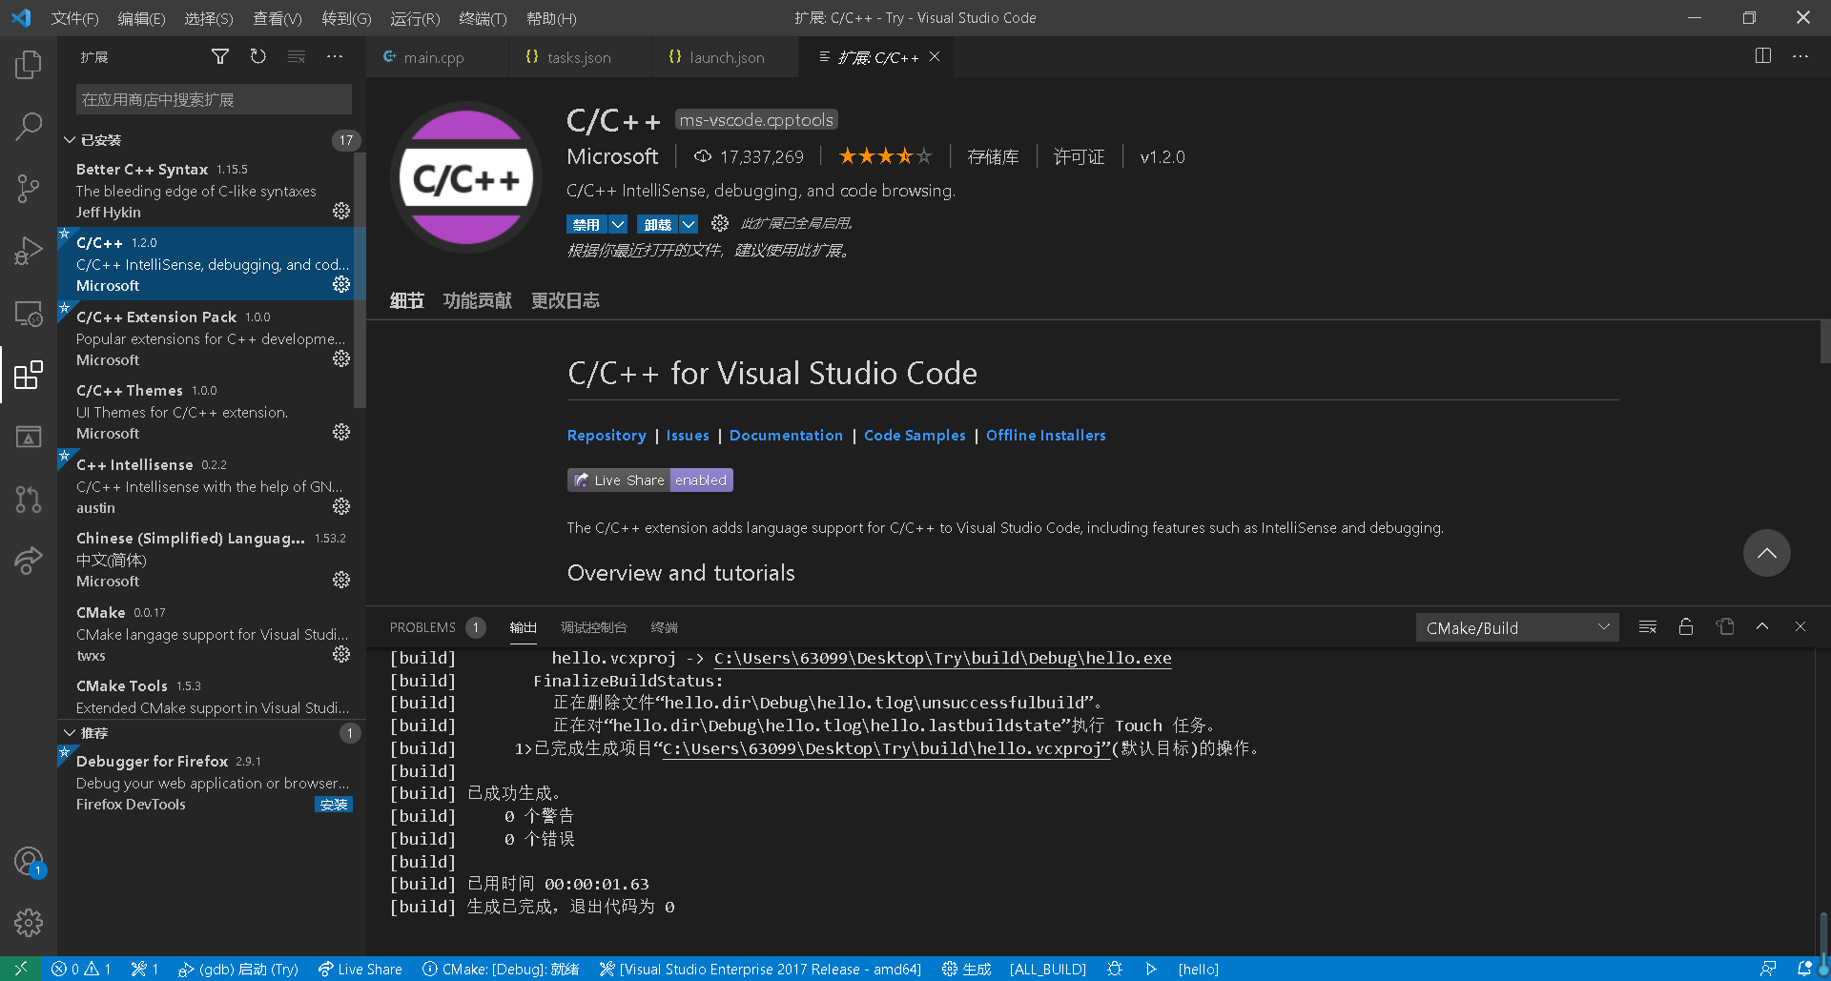
Task: Open the CMake/Build output channel dropdown
Action: tap(1517, 627)
